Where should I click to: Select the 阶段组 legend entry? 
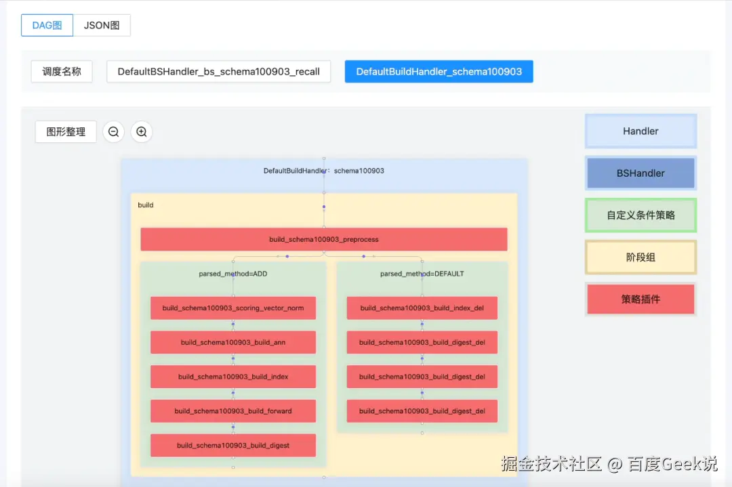click(x=640, y=257)
